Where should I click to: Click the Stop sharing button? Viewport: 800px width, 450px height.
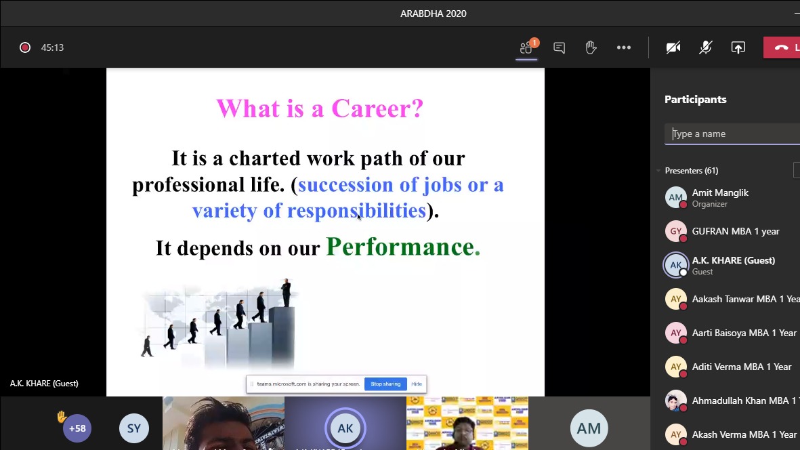coord(385,384)
